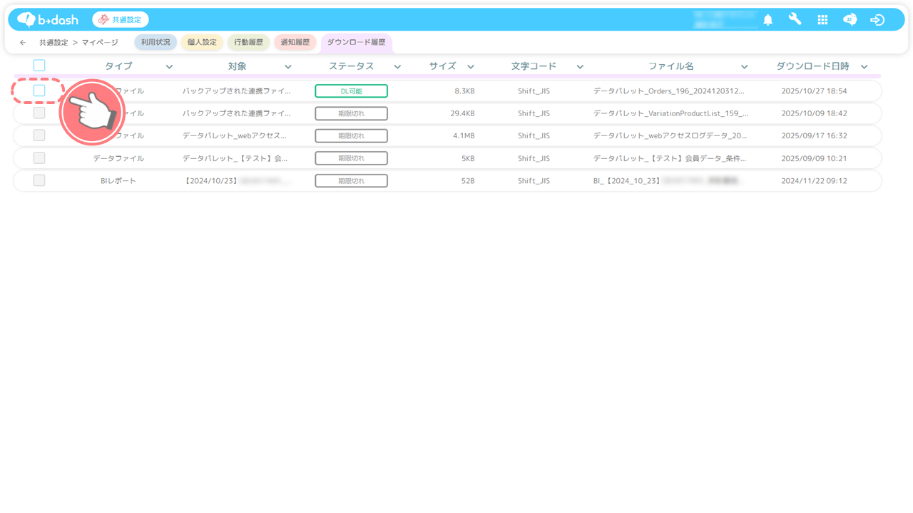Select the VariationProductList file row
913x513 pixels.
pos(670,113)
